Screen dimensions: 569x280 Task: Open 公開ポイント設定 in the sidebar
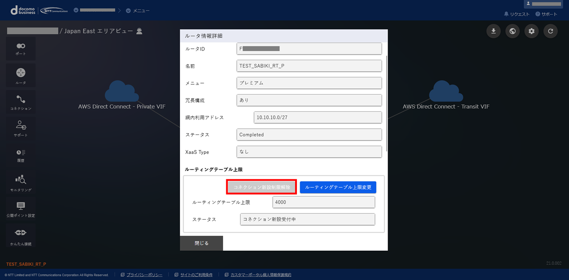pos(20,209)
